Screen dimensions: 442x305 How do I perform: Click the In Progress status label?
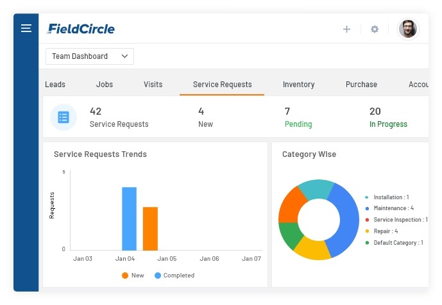pyautogui.click(x=388, y=124)
